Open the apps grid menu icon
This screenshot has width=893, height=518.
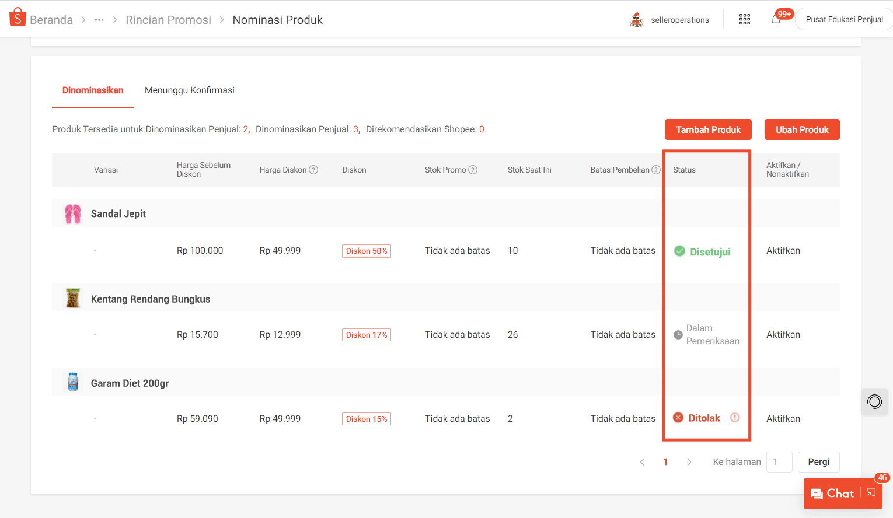click(x=745, y=20)
